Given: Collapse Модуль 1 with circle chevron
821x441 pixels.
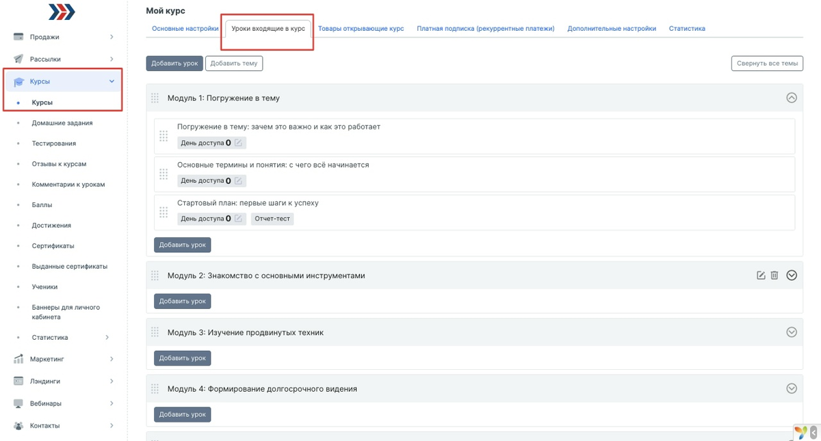Looking at the screenshot, I should tap(792, 98).
